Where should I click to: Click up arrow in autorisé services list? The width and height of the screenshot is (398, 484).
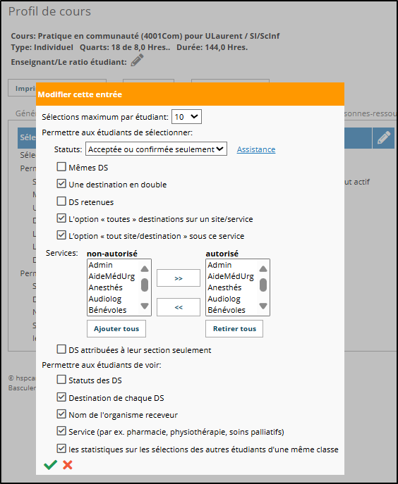(263, 269)
